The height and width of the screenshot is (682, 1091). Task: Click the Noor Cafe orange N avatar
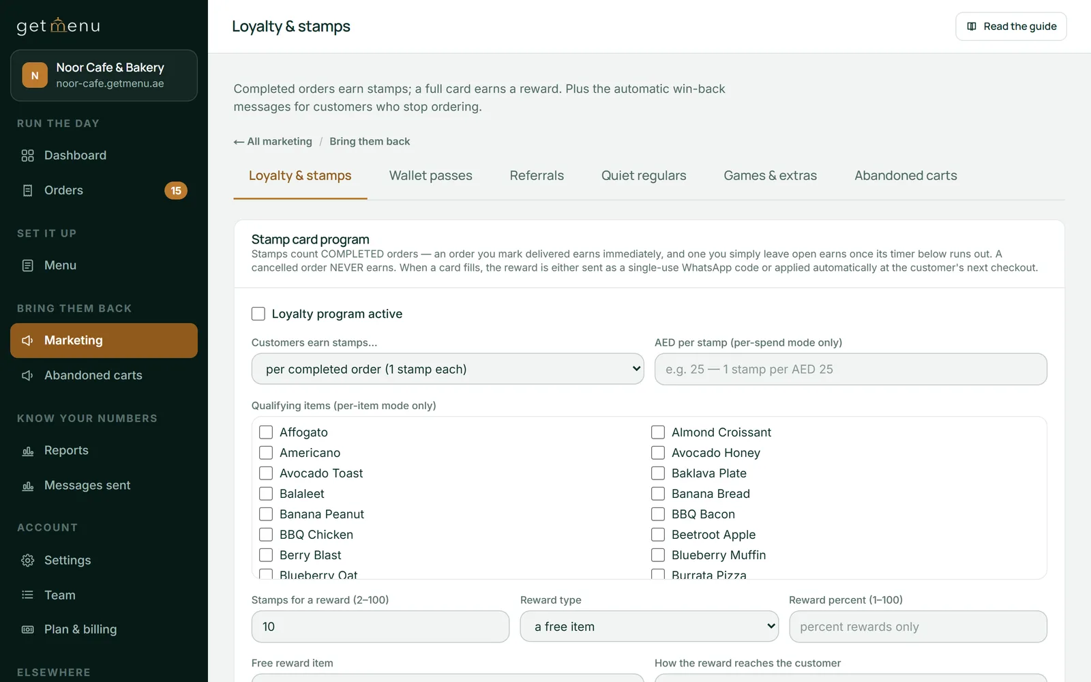pos(35,75)
